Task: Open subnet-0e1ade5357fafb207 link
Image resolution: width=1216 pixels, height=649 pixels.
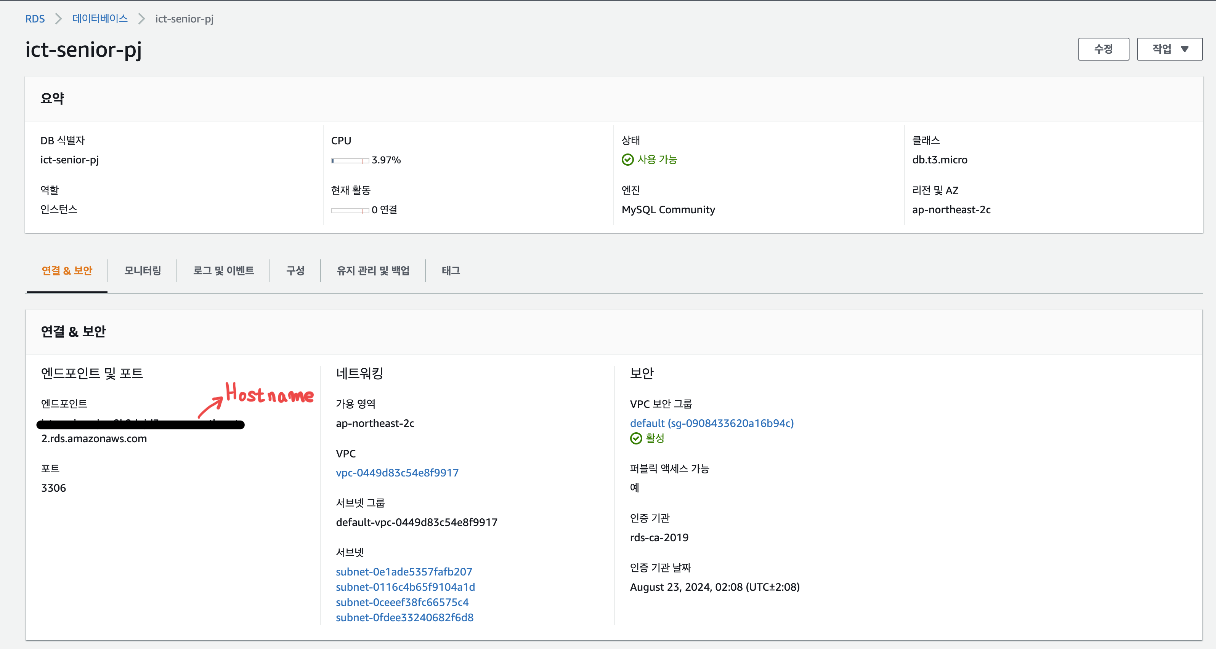Action: [404, 572]
